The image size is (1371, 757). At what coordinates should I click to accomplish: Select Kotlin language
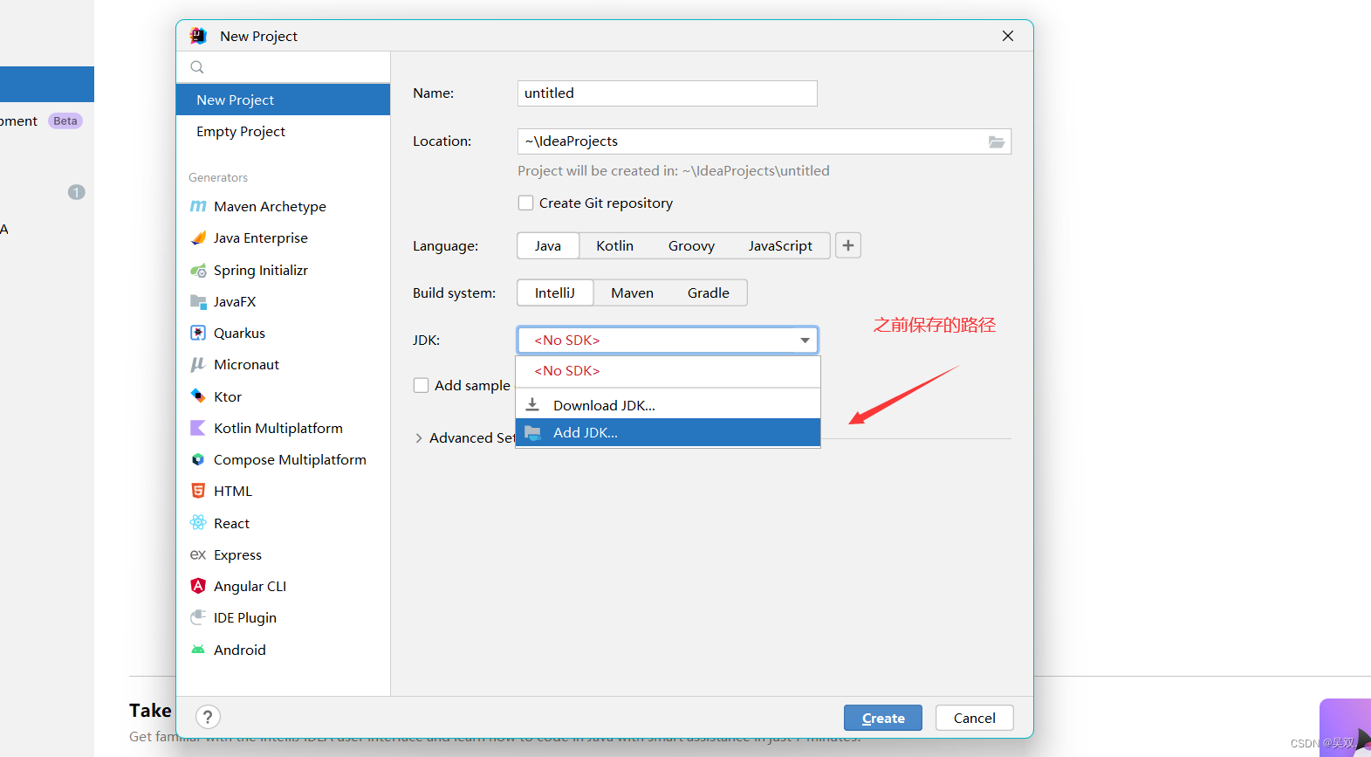coord(615,245)
